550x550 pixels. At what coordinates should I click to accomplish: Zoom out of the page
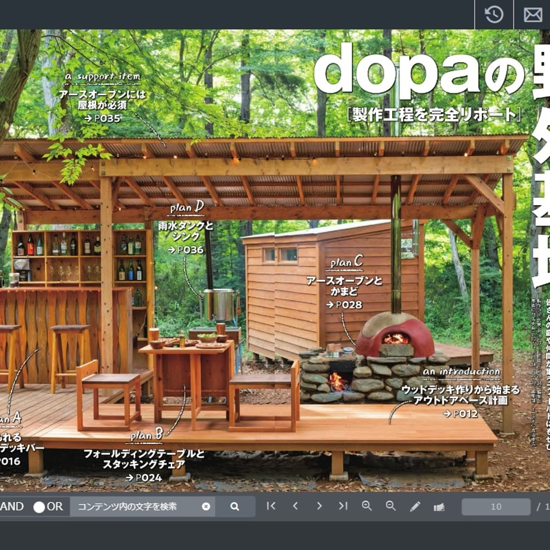point(391,506)
